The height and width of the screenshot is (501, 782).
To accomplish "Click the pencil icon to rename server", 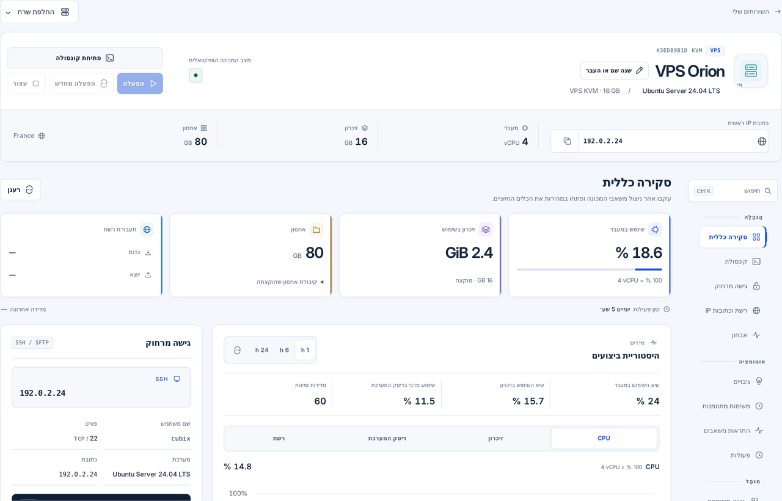I will [x=639, y=70].
